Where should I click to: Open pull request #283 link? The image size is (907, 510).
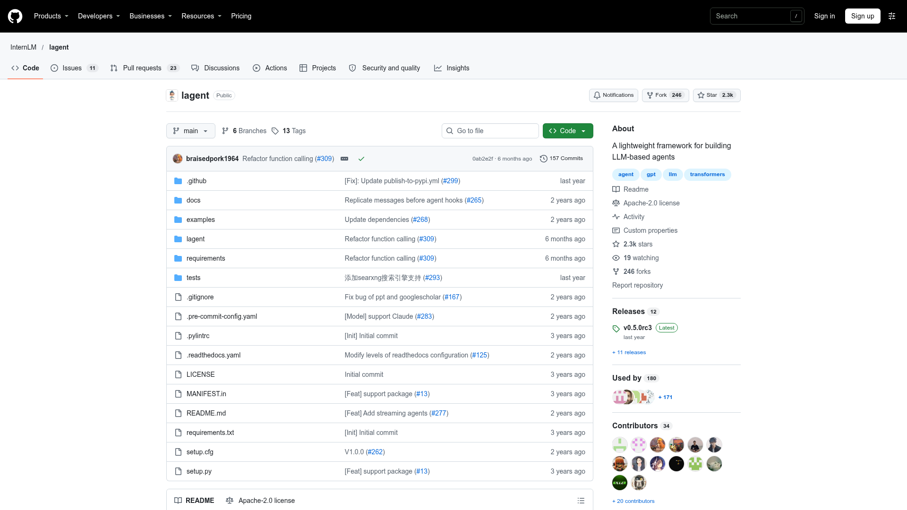pyautogui.click(x=425, y=316)
